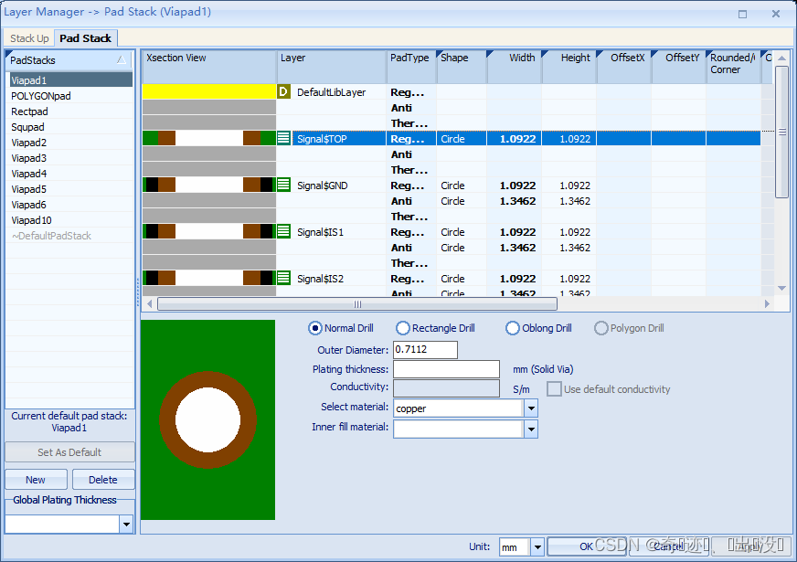Viewport: 797px width, 562px height.
Task: Select Viapad5 in PadStacks list
Action: 70,189
